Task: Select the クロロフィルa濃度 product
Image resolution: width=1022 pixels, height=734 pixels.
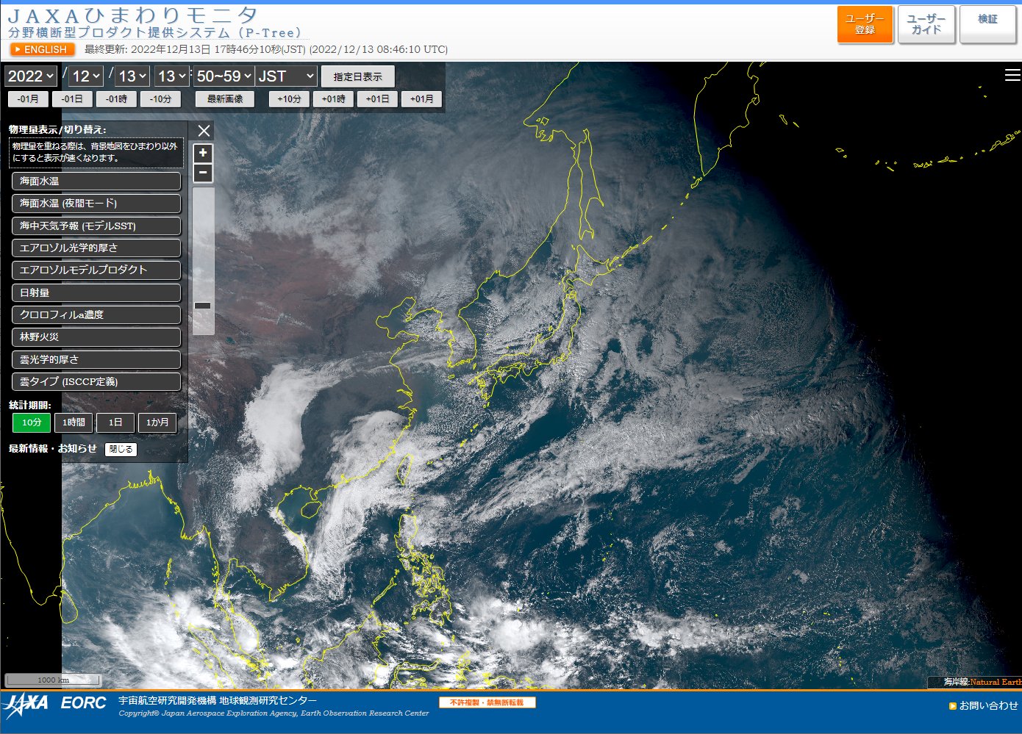Action: click(96, 314)
